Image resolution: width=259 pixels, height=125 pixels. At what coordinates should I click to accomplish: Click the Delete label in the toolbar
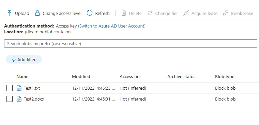coord(135,13)
